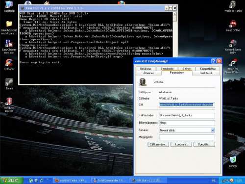Click the Speciális... button
This screenshot has width=245, height=184.
click(204, 144)
